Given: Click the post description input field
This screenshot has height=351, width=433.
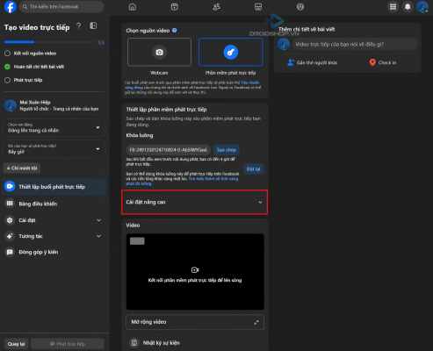Looking at the screenshot, I should (355, 44).
